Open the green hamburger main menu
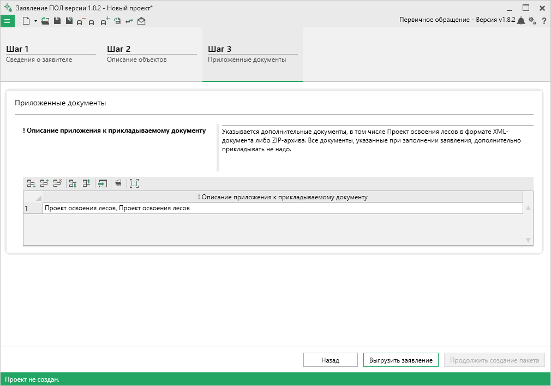Viewport: 551px width, 386px height. [7, 21]
